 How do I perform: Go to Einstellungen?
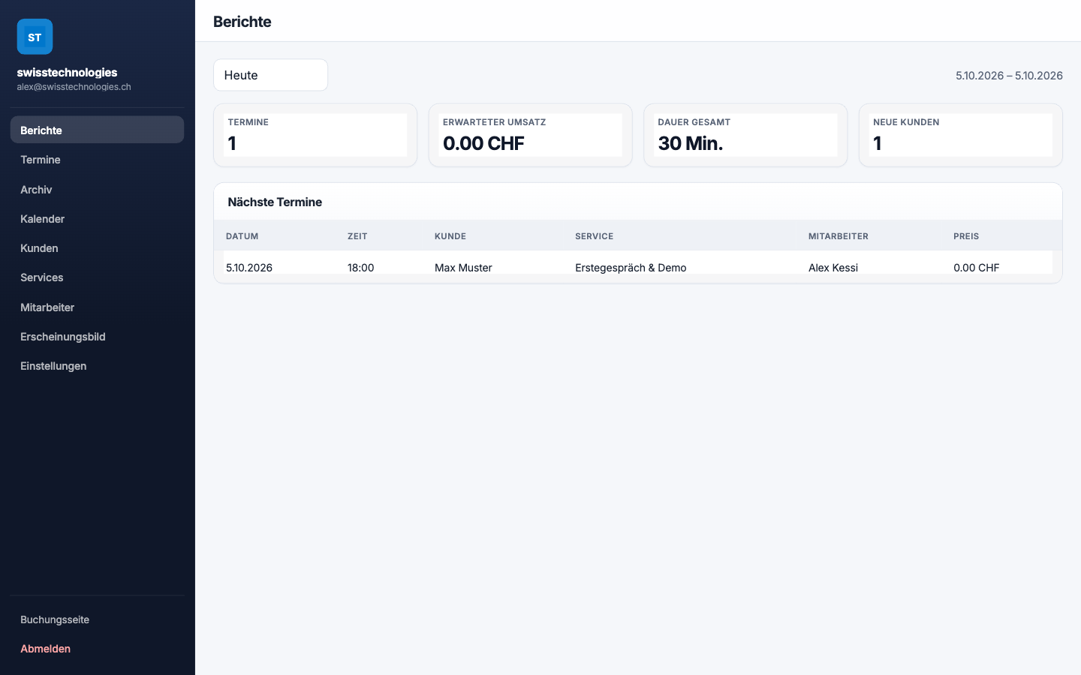97,366
